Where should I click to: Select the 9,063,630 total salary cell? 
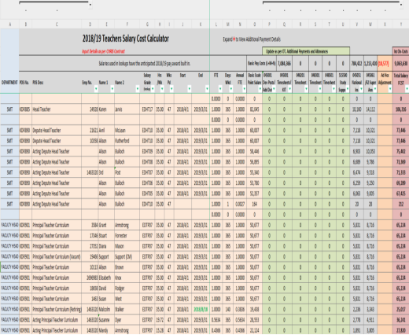point(401,64)
